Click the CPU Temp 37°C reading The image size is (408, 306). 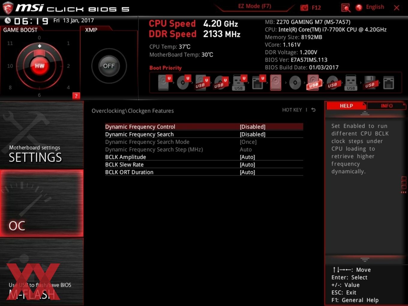[x=170, y=46]
